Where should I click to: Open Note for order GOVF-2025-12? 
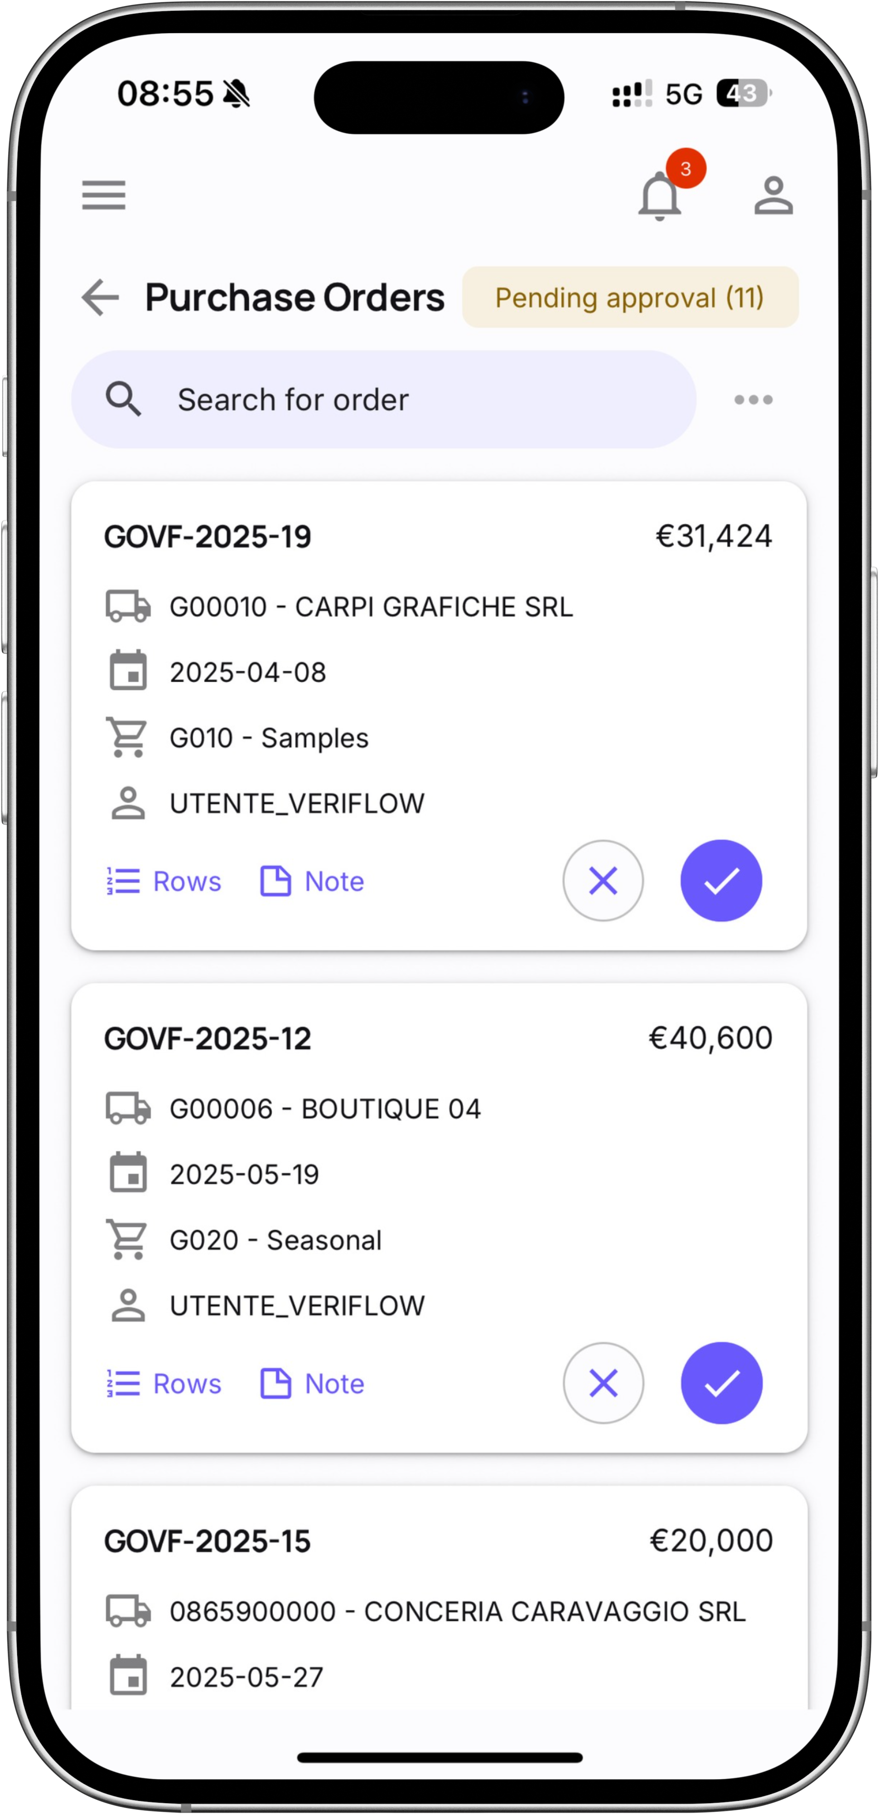click(313, 1384)
